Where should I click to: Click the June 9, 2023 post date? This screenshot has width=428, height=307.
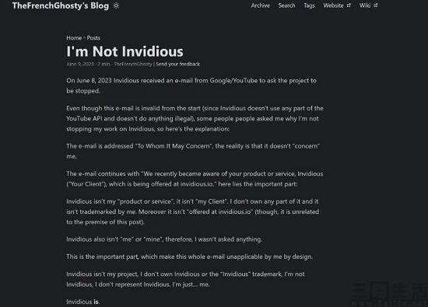pyautogui.click(x=80, y=64)
